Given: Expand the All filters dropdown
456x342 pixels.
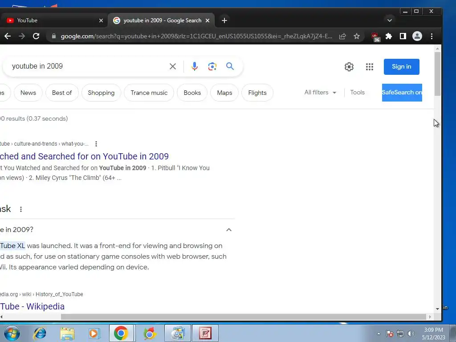Looking at the screenshot, I should click(x=320, y=93).
